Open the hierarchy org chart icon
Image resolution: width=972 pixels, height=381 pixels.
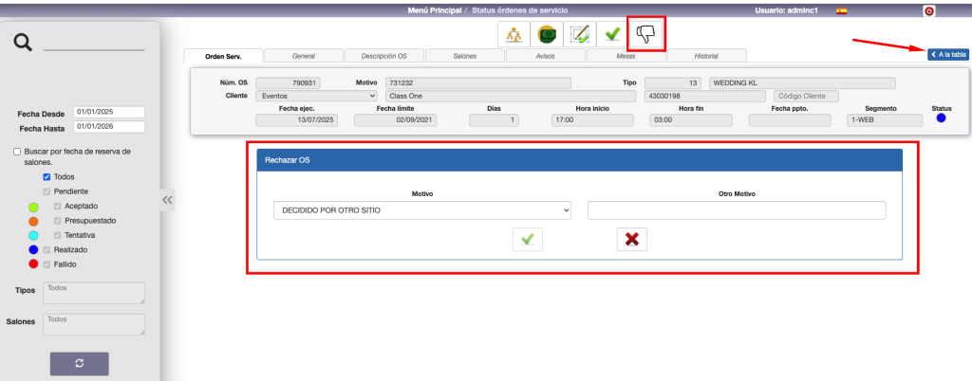pyautogui.click(x=514, y=34)
